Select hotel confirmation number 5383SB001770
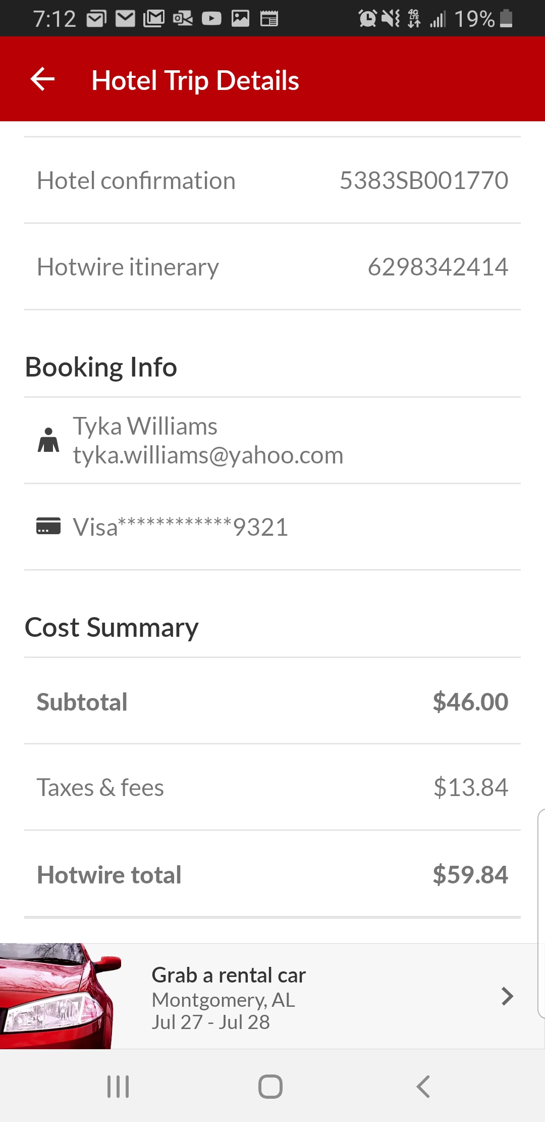 tap(423, 180)
